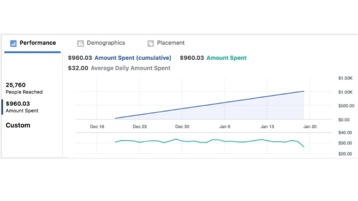Click the Amount Spent (cumulative) legend label
The width and height of the screenshot is (358, 201).
[x=132, y=58]
